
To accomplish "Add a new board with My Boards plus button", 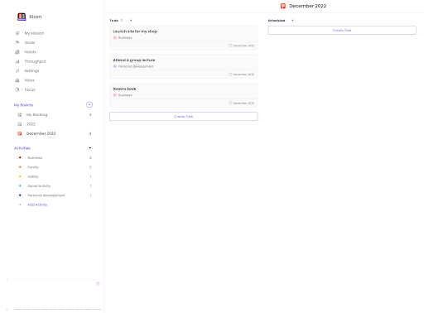I will 89,104.
